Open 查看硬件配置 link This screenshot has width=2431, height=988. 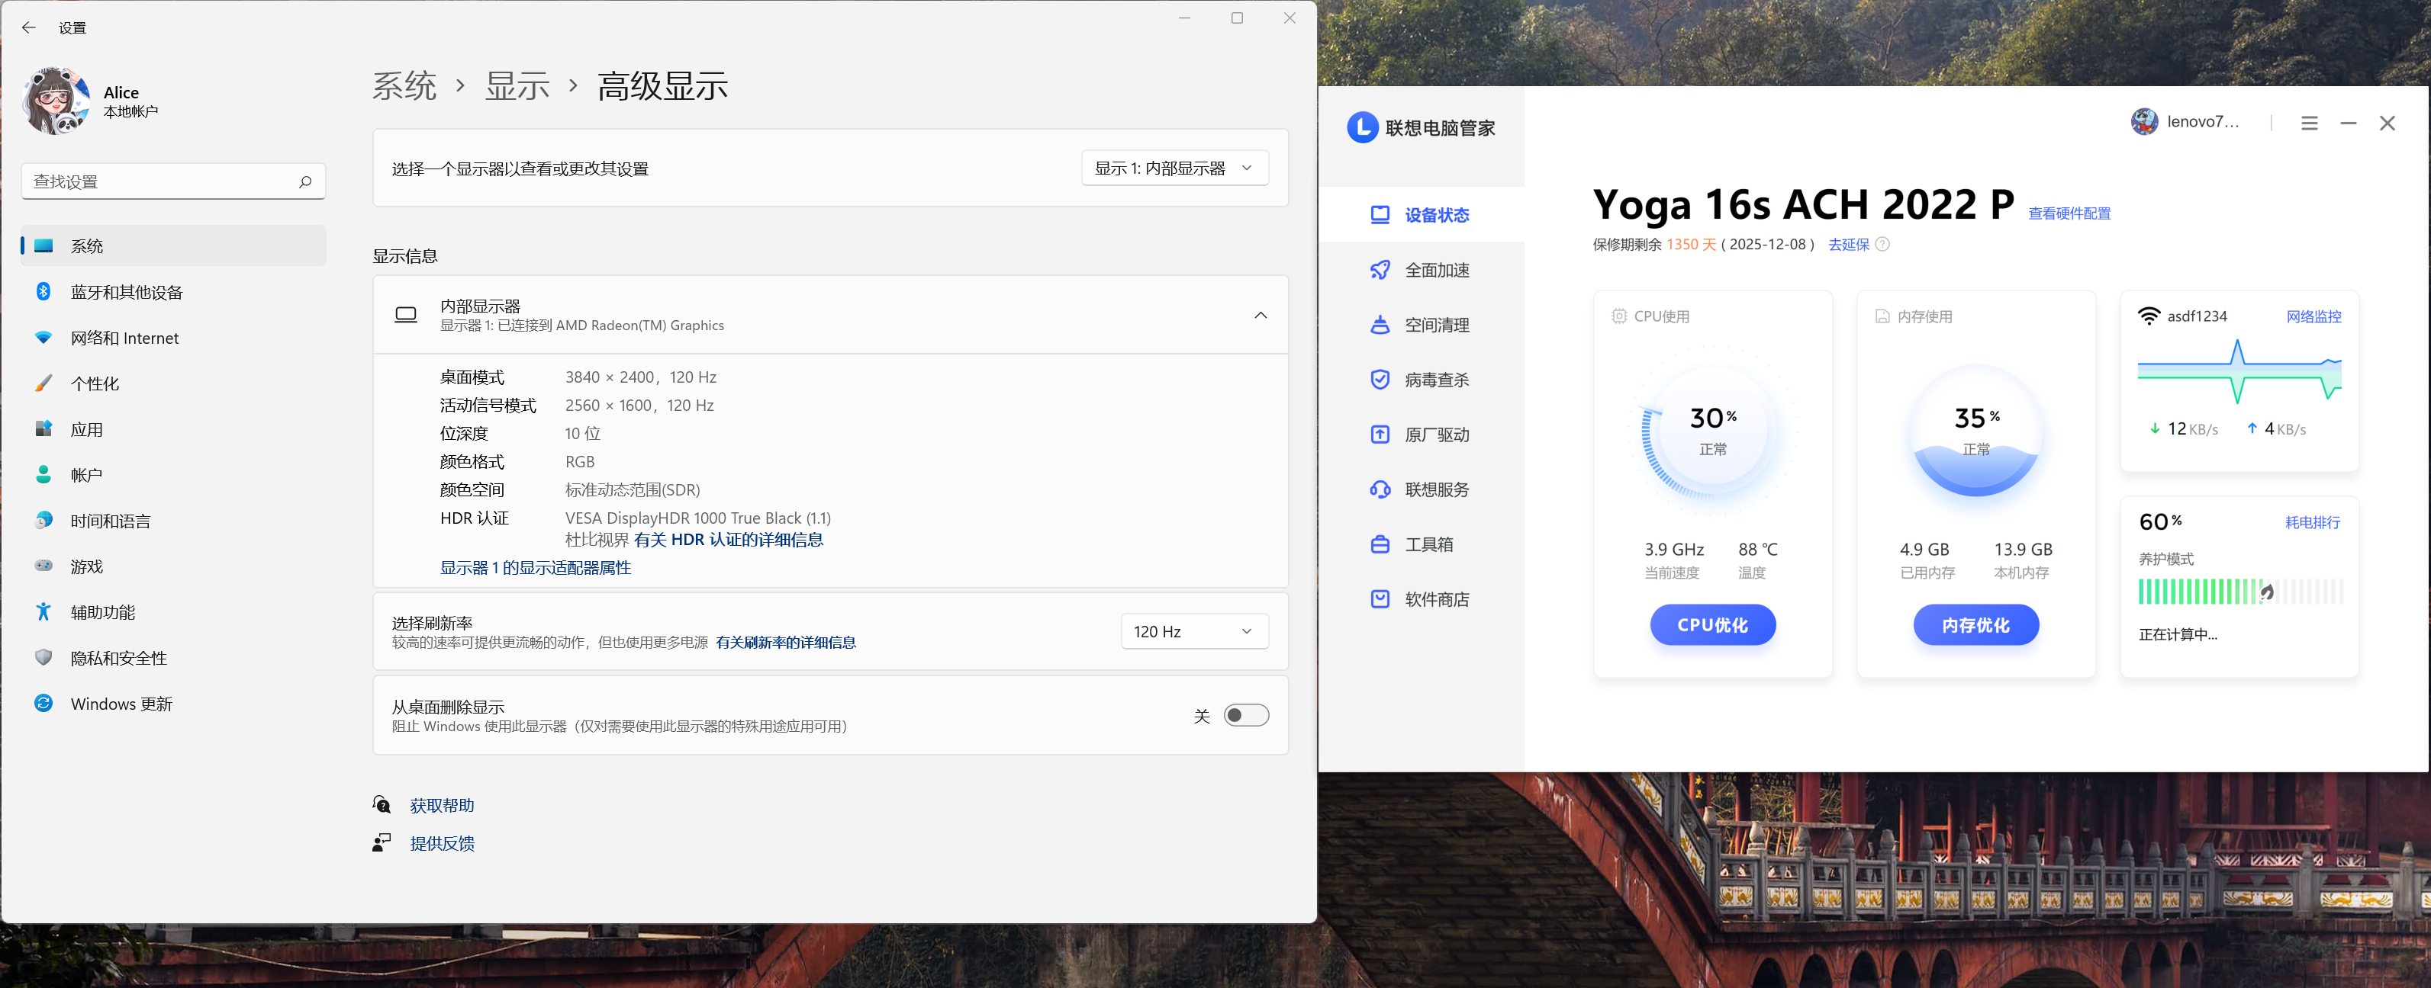2069,214
